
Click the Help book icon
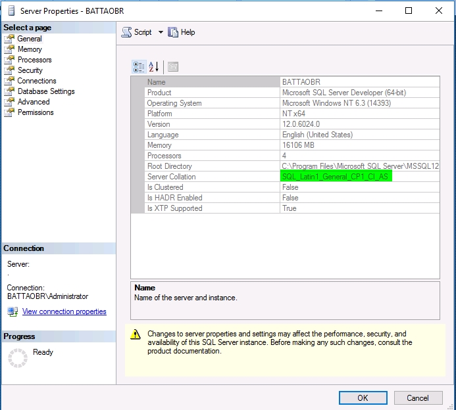click(173, 32)
